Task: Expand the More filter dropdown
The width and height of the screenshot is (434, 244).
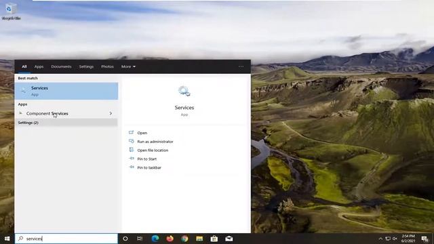Action: (x=128, y=66)
